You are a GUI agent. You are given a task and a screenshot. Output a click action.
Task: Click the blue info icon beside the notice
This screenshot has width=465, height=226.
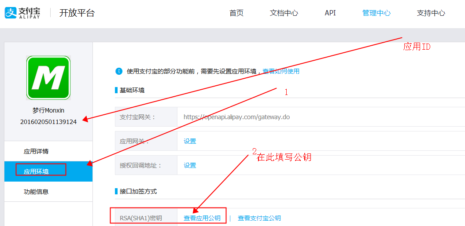coord(118,71)
